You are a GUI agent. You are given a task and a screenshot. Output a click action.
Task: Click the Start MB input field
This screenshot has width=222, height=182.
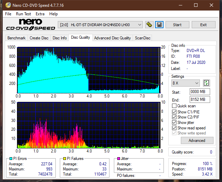(x=200, y=92)
